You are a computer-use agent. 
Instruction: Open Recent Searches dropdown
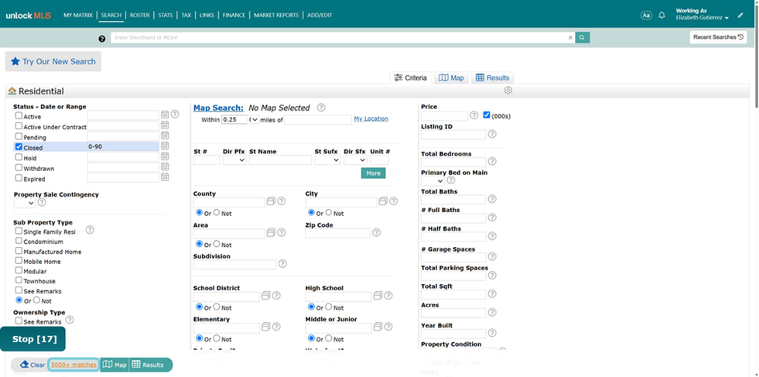tap(718, 37)
